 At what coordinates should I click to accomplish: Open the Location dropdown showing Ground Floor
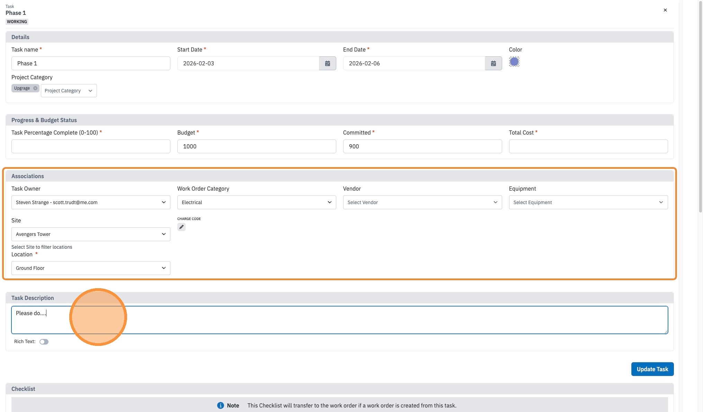(x=91, y=268)
